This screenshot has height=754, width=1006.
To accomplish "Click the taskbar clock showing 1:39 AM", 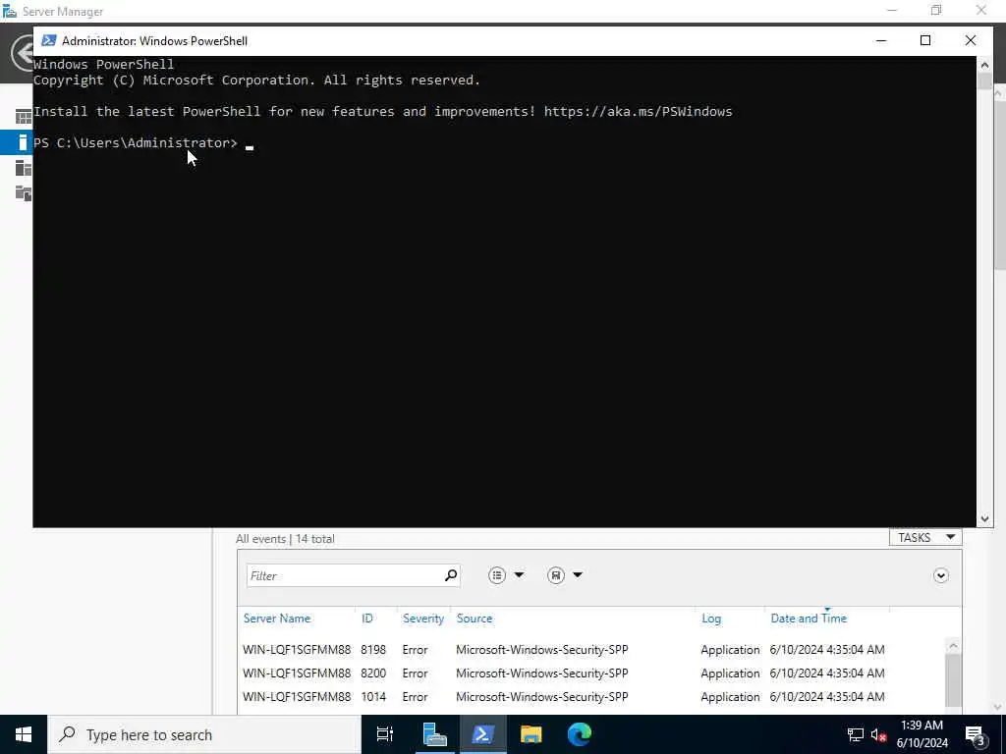I will tap(922, 734).
